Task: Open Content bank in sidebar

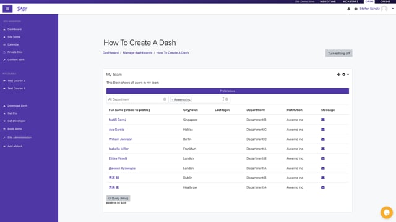Action: coord(16,60)
